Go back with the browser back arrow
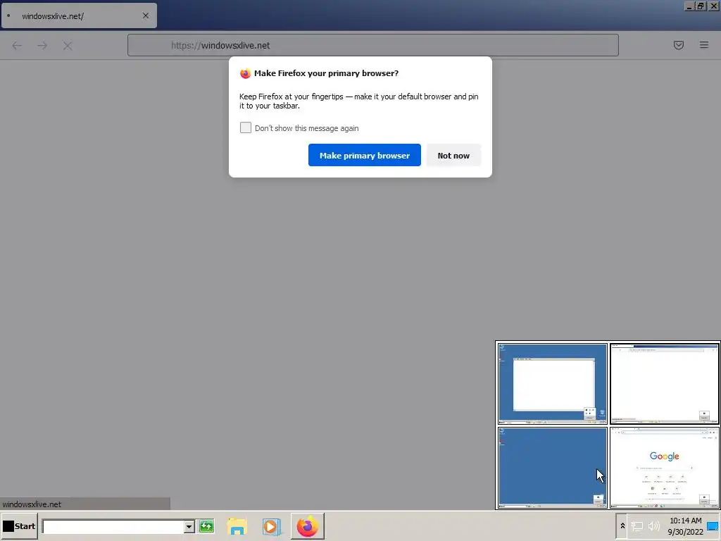This screenshot has width=721, height=541. point(17,46)
